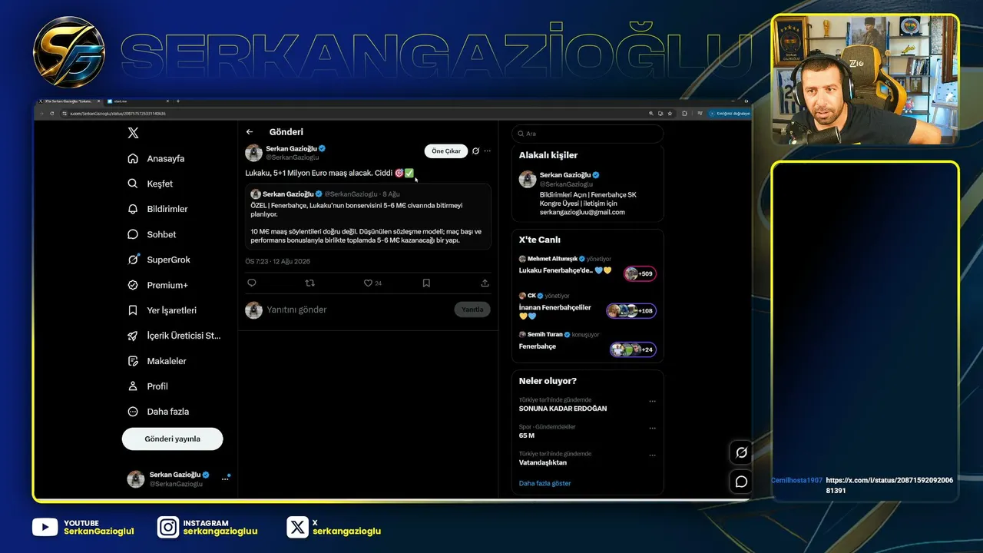The image size is (983, 553).
Task: Click the bookmark star in the address bar
Action: (x=671, y=113)
